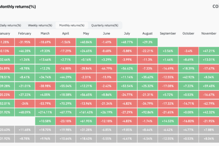Switch to Daily returns(%) tab
Screen dimensions: 219x146
click(10, 25)
